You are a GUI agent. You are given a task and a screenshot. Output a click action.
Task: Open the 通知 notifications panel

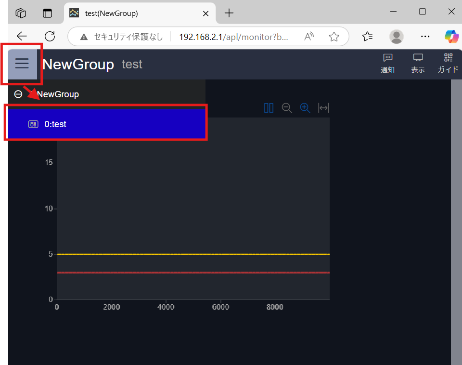click(387, 64)
